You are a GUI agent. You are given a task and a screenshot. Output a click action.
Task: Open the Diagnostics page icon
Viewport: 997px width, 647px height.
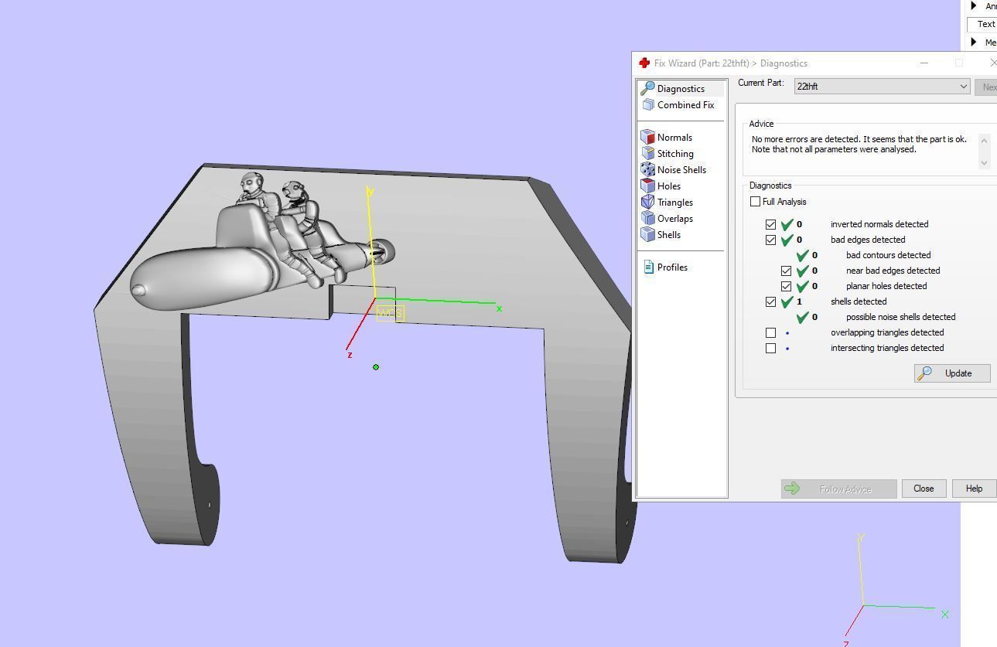(648, 88)
